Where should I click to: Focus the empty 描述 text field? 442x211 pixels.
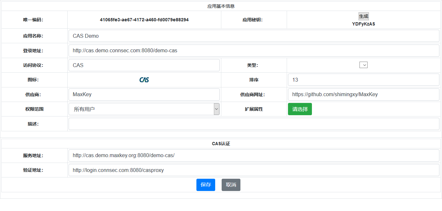click(254, 124)
